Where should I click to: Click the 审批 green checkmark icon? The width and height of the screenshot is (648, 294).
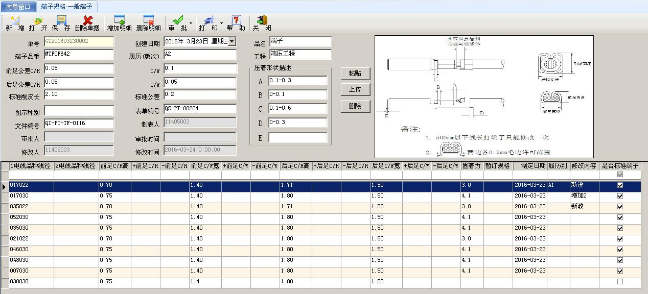(x=178, y=20)
